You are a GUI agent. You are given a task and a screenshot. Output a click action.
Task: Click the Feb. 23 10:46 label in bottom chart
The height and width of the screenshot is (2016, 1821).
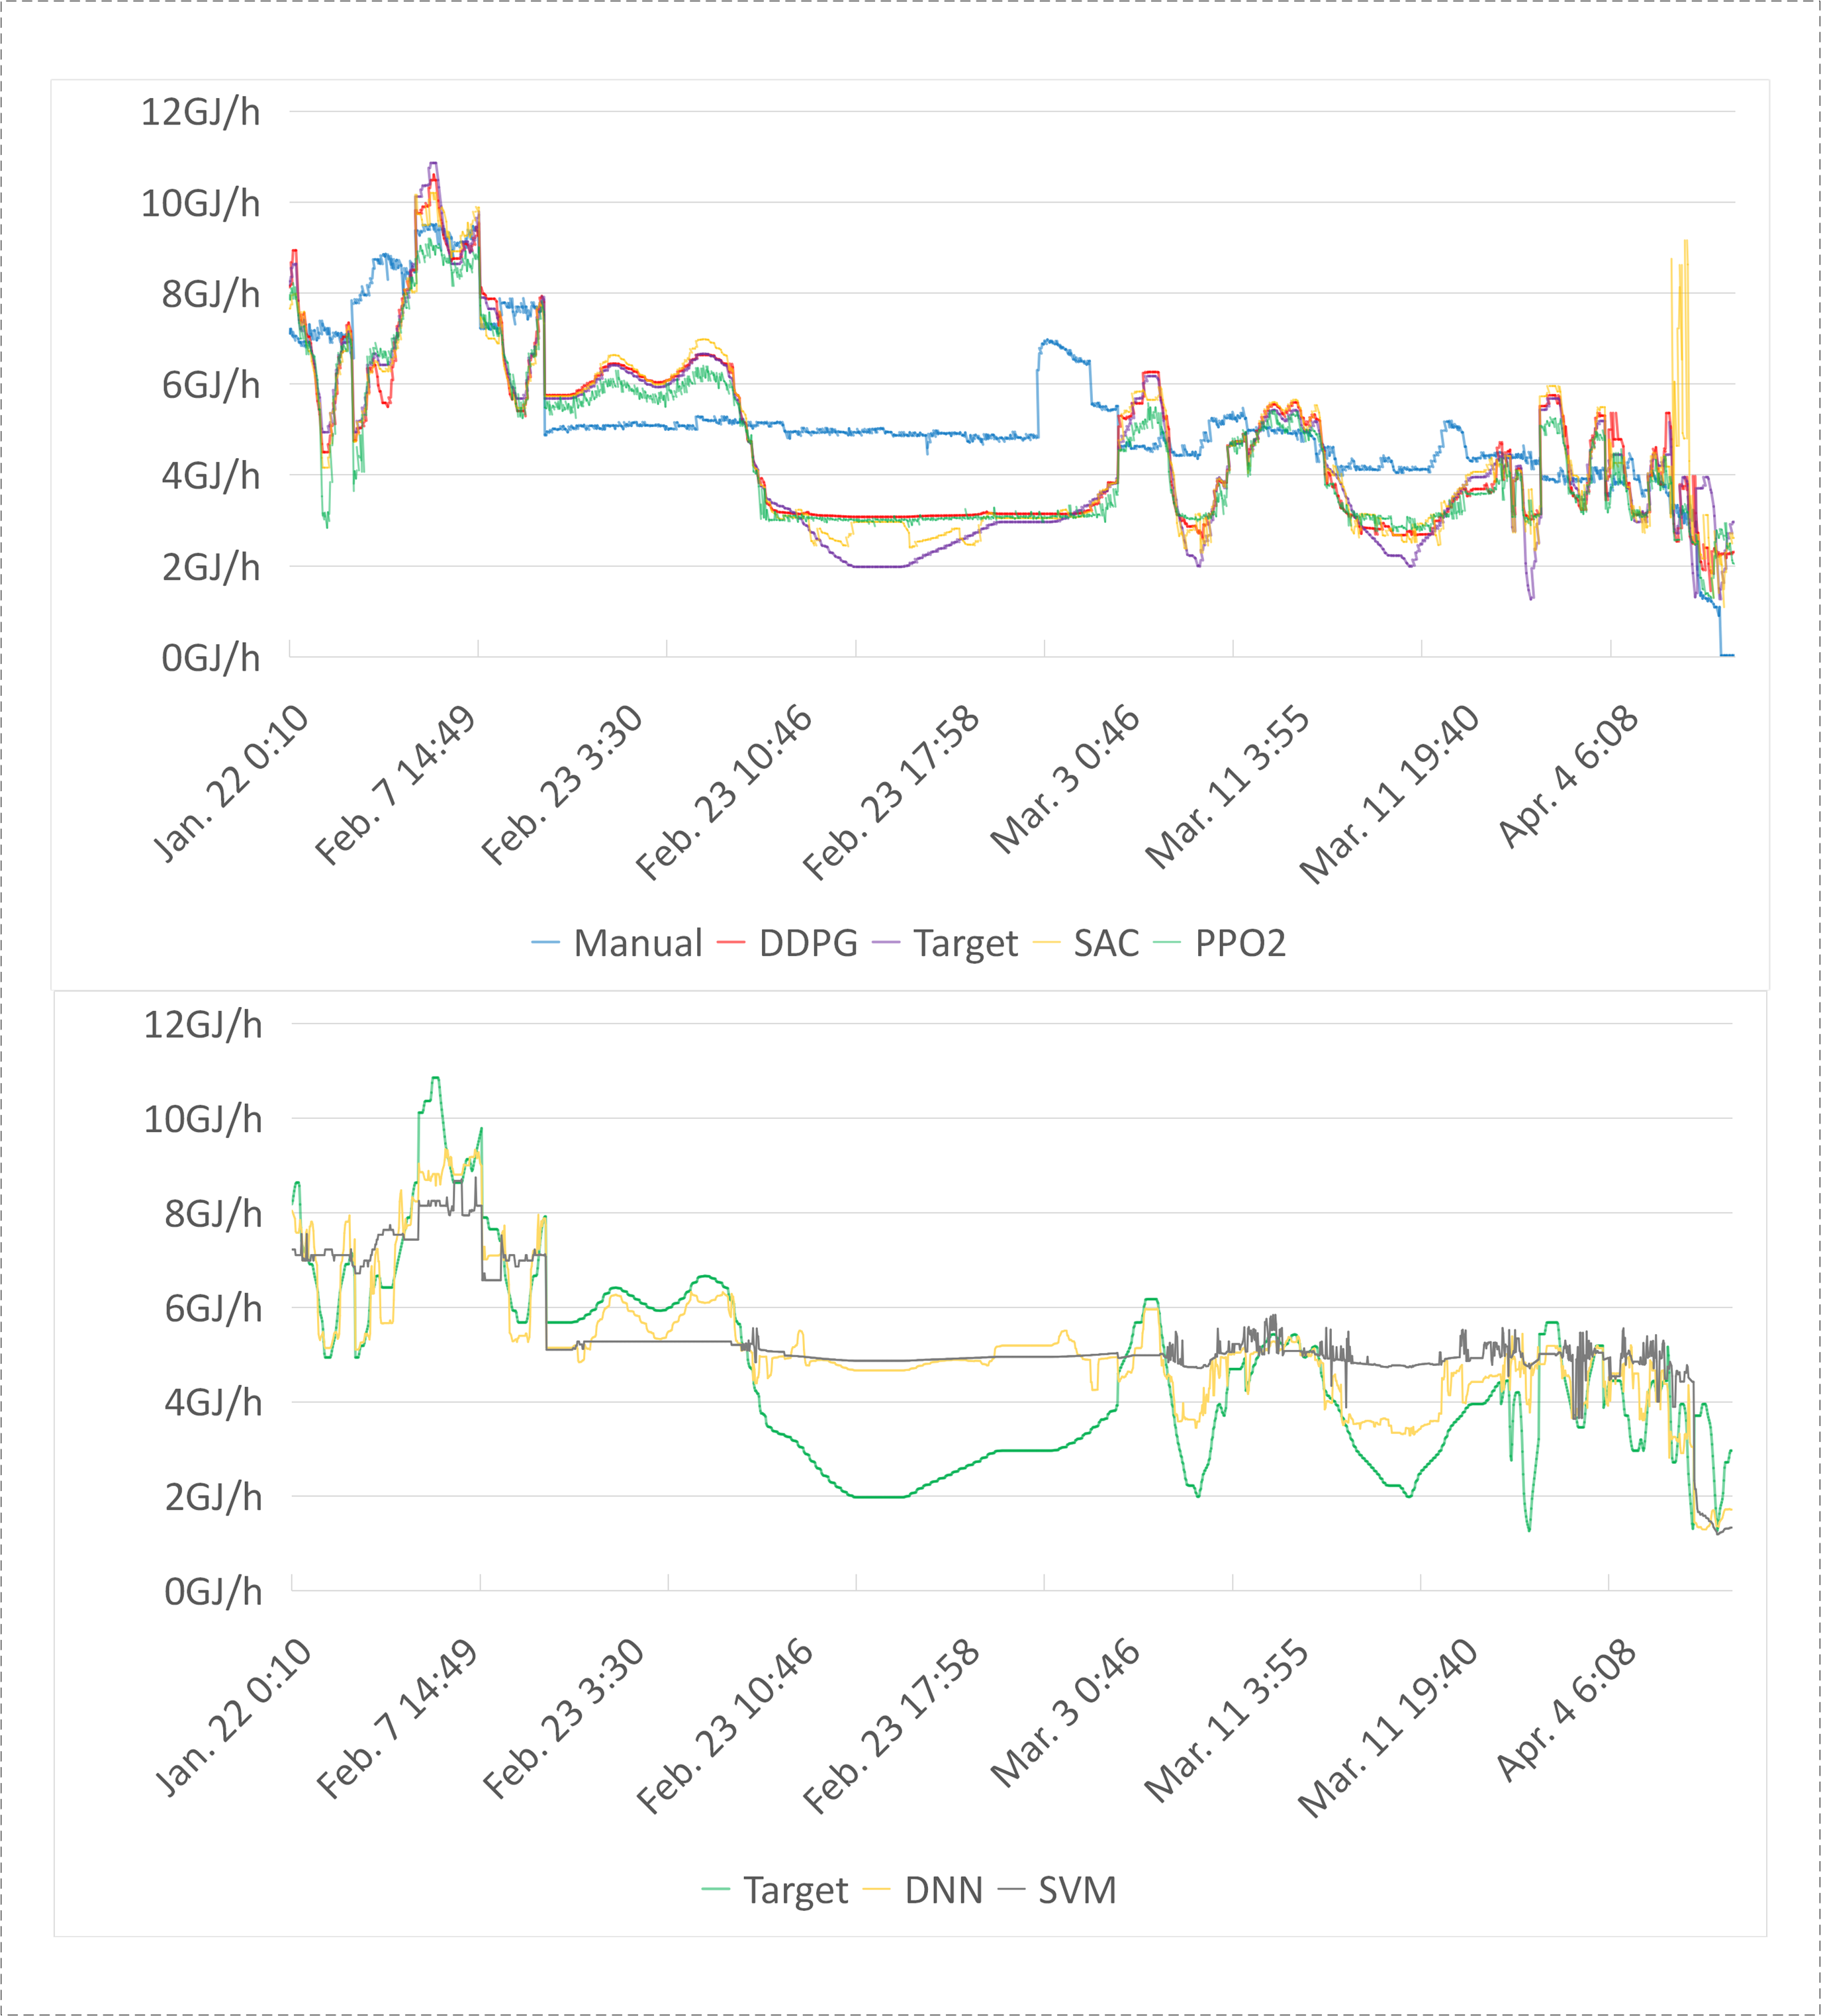725,1727
